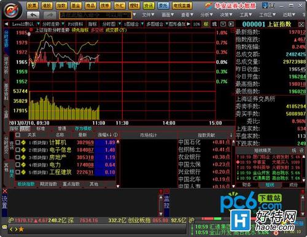Screen dimensions: 307x237
Task: Click the command input field in toolbar
Action: [95, 15]
